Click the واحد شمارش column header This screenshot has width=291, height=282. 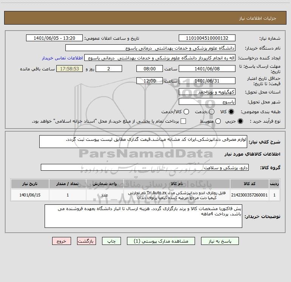click(105, 184)
